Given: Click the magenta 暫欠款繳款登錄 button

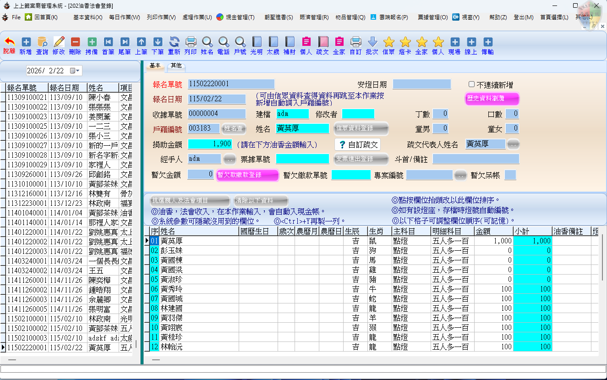Looking at the screenshot, I should (247, 175).
